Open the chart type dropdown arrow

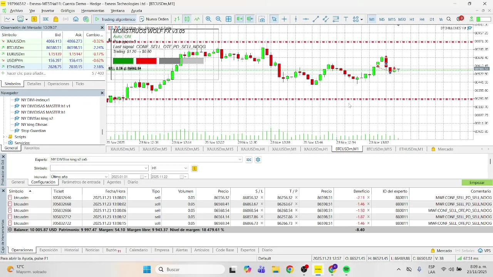13,19
